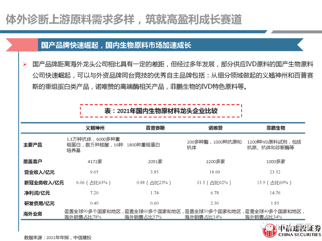
Task: Select the 主要产品 row label
Action: [33, 145]
